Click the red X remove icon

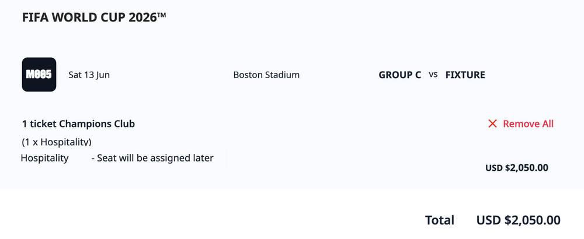pos(492,124)
